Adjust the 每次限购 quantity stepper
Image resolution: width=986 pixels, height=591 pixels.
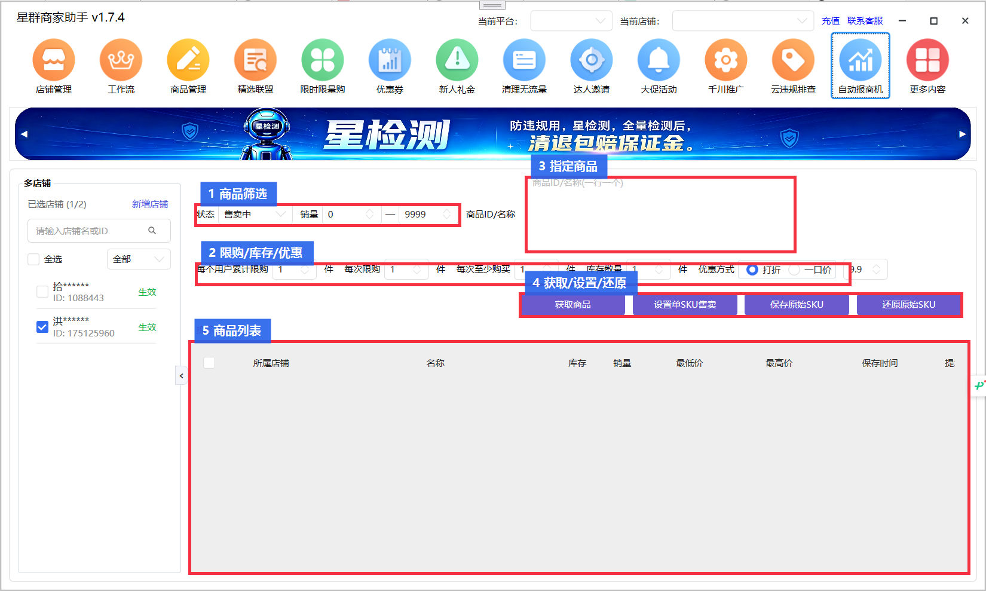417,270
